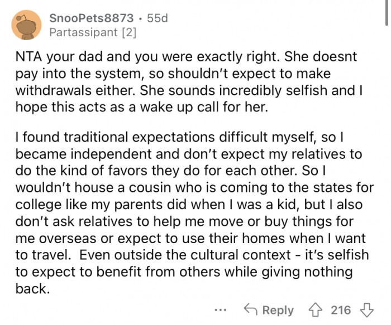Click the 216 vote count
The image size is (391, 325).
(x=340, y=310)
